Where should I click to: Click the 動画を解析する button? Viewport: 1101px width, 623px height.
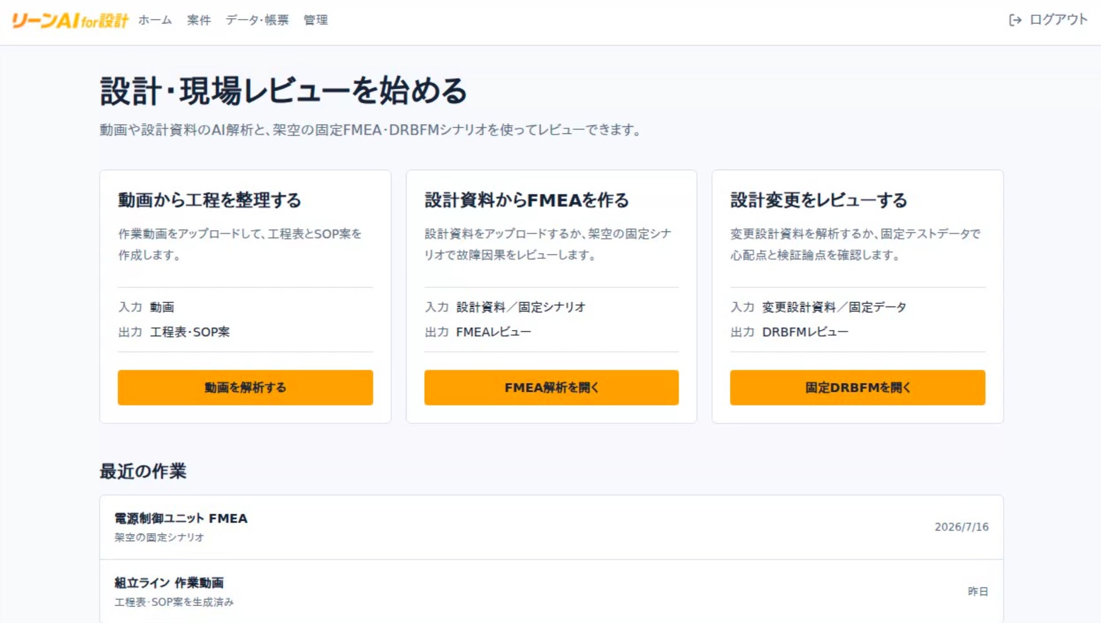pos(245,388)
